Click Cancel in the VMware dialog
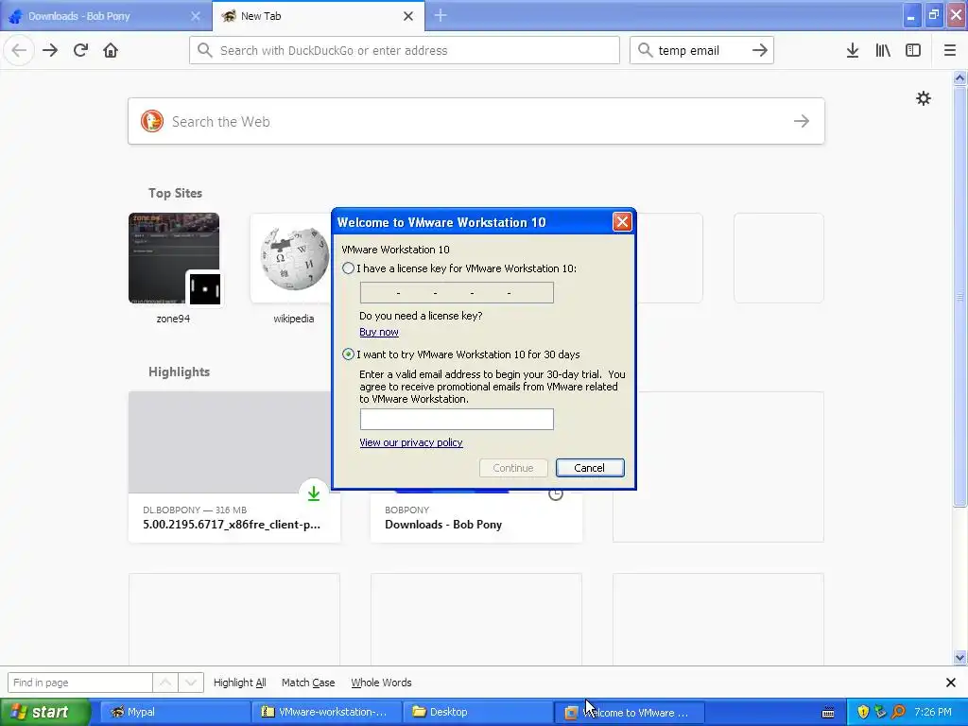968x726 pixels. [x=590, y=468]
